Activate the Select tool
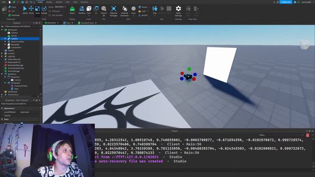The width and height of the screenshot is (315, 177). click(25, 10)
